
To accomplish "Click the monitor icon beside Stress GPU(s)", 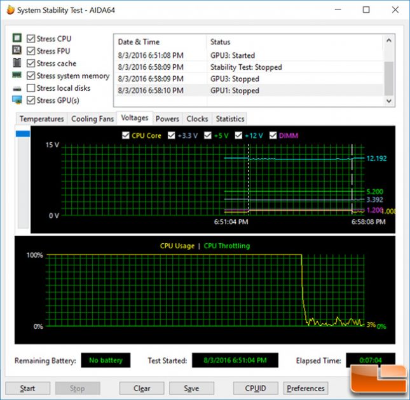I will click(x=17, y=100).
